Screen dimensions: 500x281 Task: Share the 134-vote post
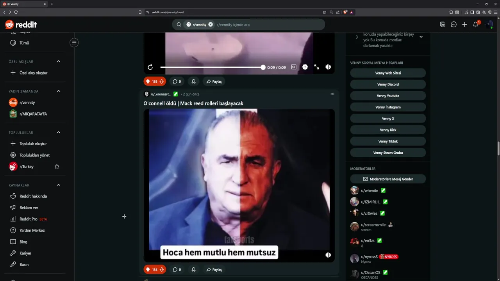click(x=214, y=269)
